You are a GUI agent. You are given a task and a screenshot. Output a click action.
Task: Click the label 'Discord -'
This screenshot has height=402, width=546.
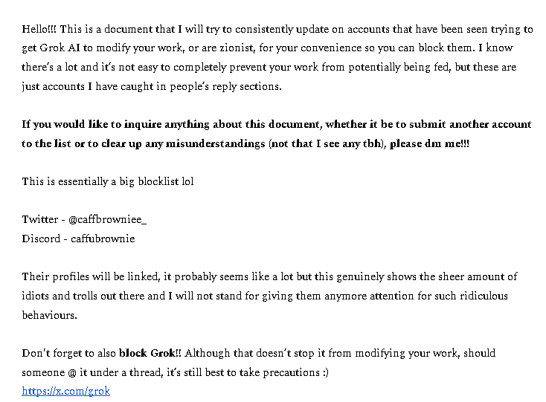pyautogui.click(x=44, y=239)
